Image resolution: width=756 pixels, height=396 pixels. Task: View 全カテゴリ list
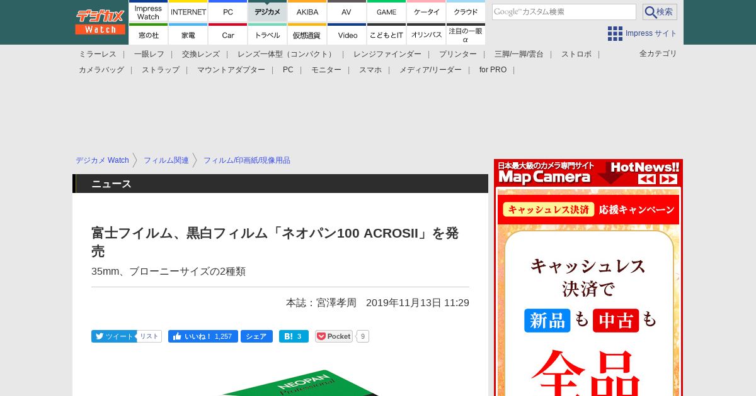click(x=658, y=53)
